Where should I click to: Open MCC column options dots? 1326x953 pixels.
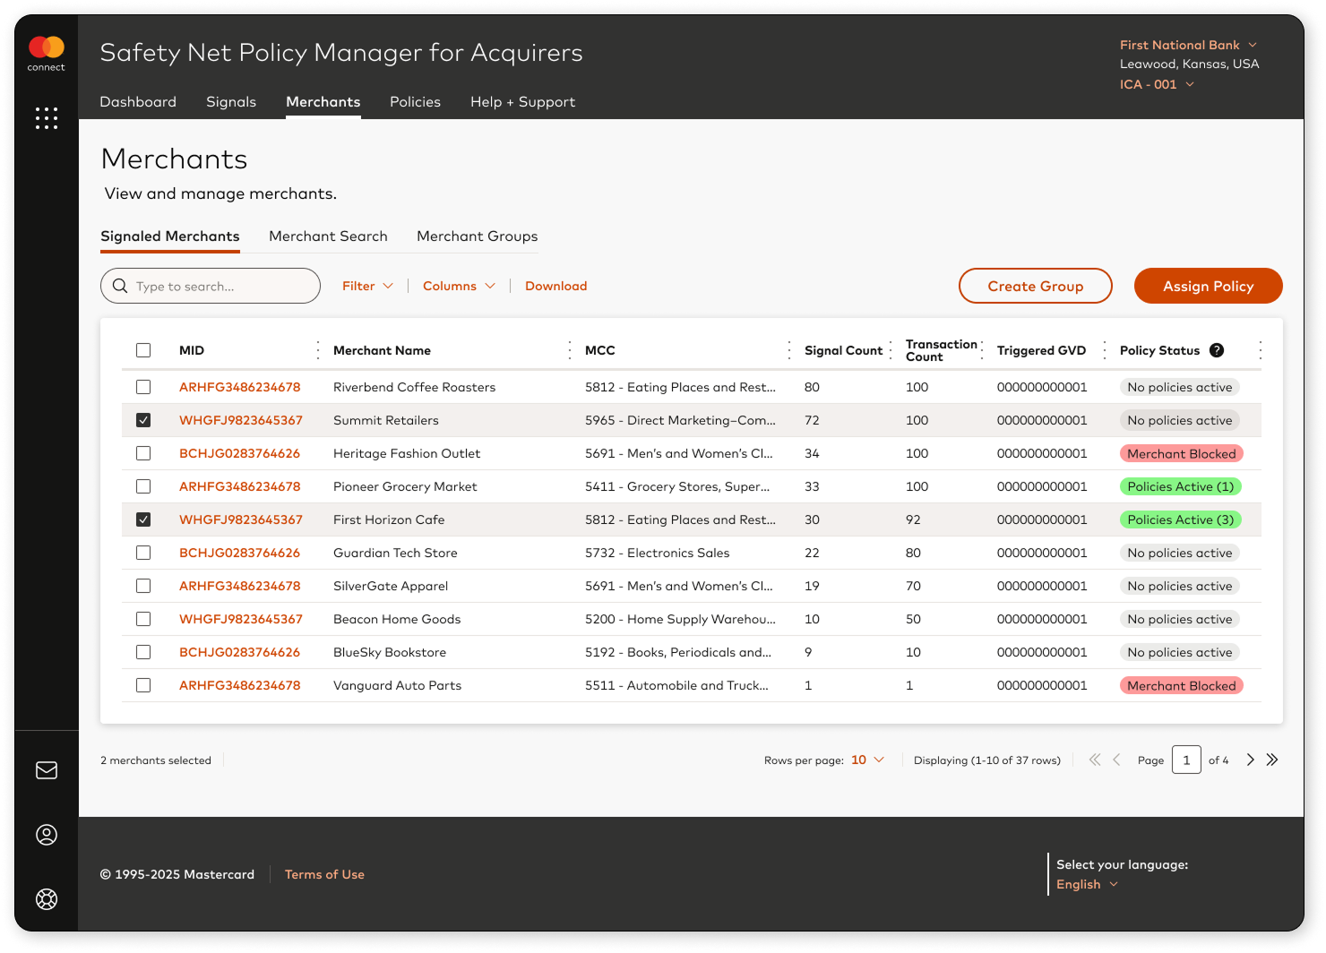tap(788, 350)
